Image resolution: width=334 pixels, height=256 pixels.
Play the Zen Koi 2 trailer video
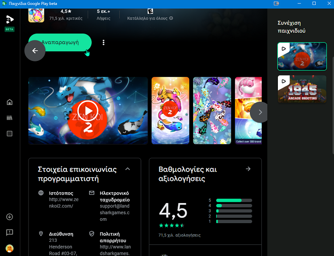pos(88,111)
